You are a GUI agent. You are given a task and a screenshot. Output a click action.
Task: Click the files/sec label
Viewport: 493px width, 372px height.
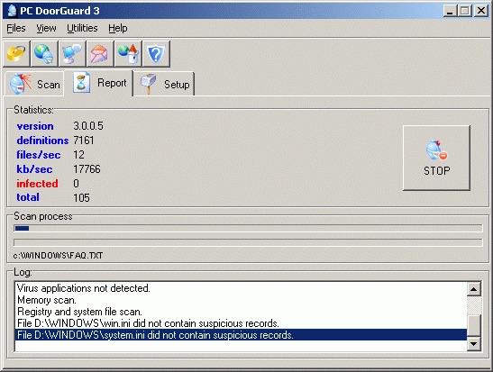coord(39,155)
